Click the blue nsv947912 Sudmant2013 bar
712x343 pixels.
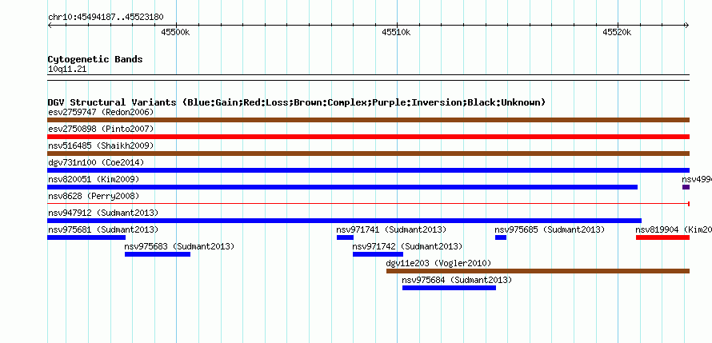tap(344, 221)
